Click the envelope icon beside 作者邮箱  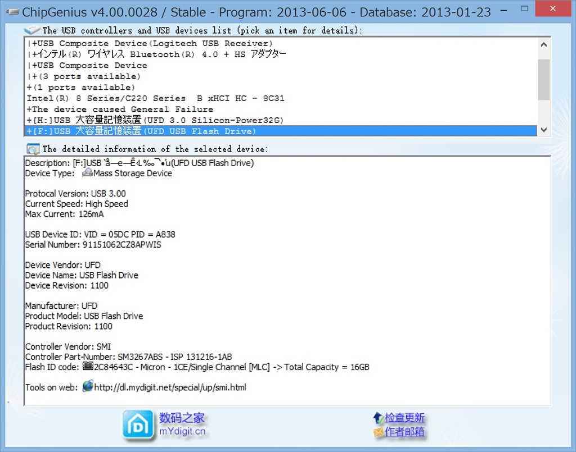click(x=379, y=432)
